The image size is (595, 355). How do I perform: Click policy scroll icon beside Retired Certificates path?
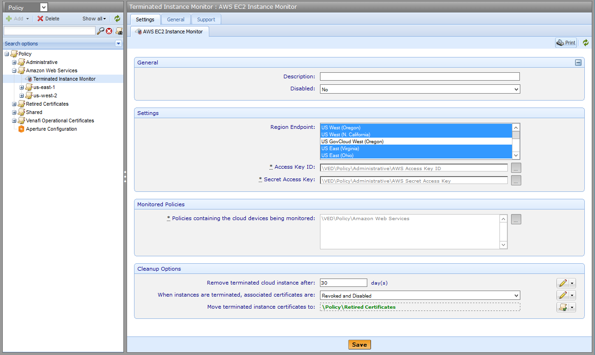click(563, 307)
